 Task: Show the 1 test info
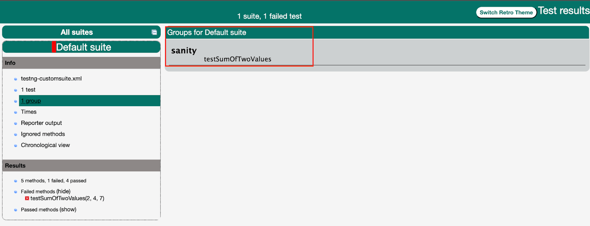coord(28,90)
